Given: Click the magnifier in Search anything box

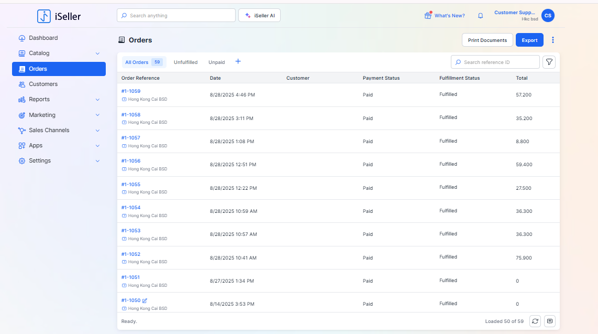Looking at the screenshot, I should pyautogui.click(x=124, y=16).
